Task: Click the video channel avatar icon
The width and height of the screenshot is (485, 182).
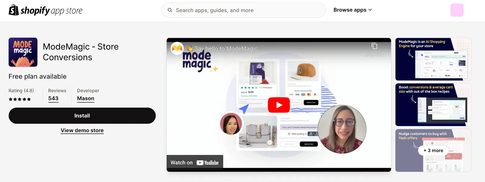Action: (177, 48)
